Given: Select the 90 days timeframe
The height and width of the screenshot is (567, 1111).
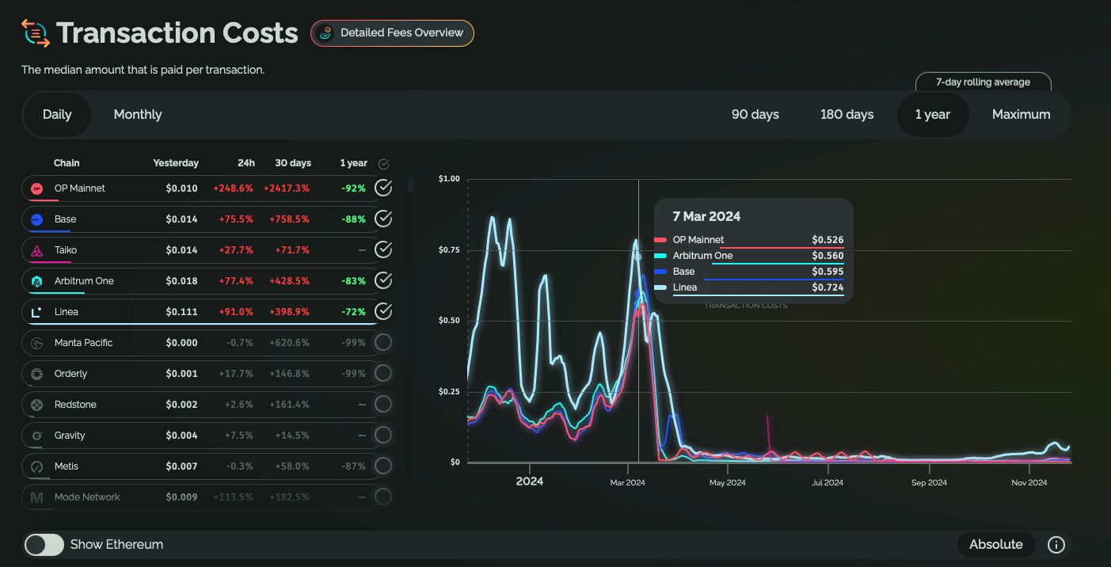Looking at the screenshot, I should (755, 115).
